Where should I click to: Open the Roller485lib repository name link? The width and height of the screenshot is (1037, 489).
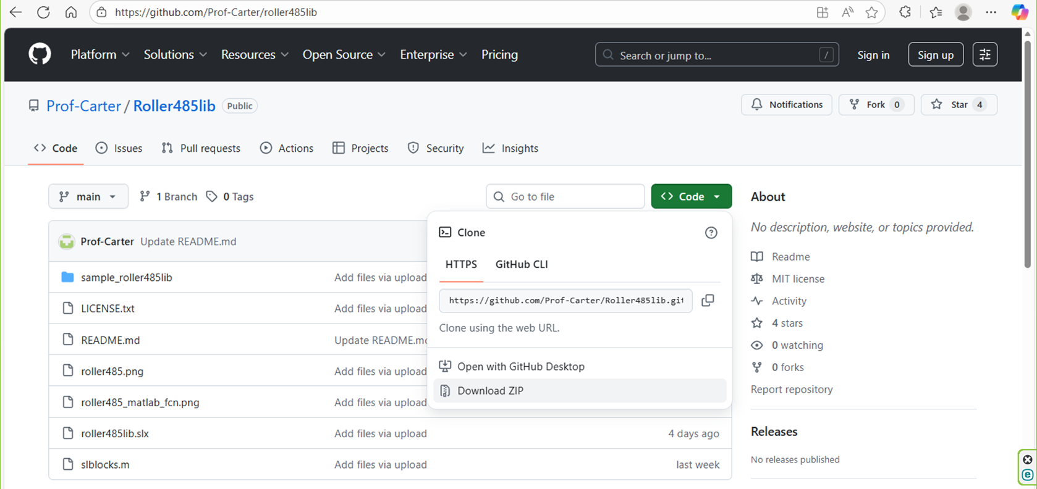click(x=174, y=106)
